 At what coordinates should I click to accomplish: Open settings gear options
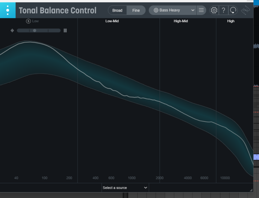[214, 10]
